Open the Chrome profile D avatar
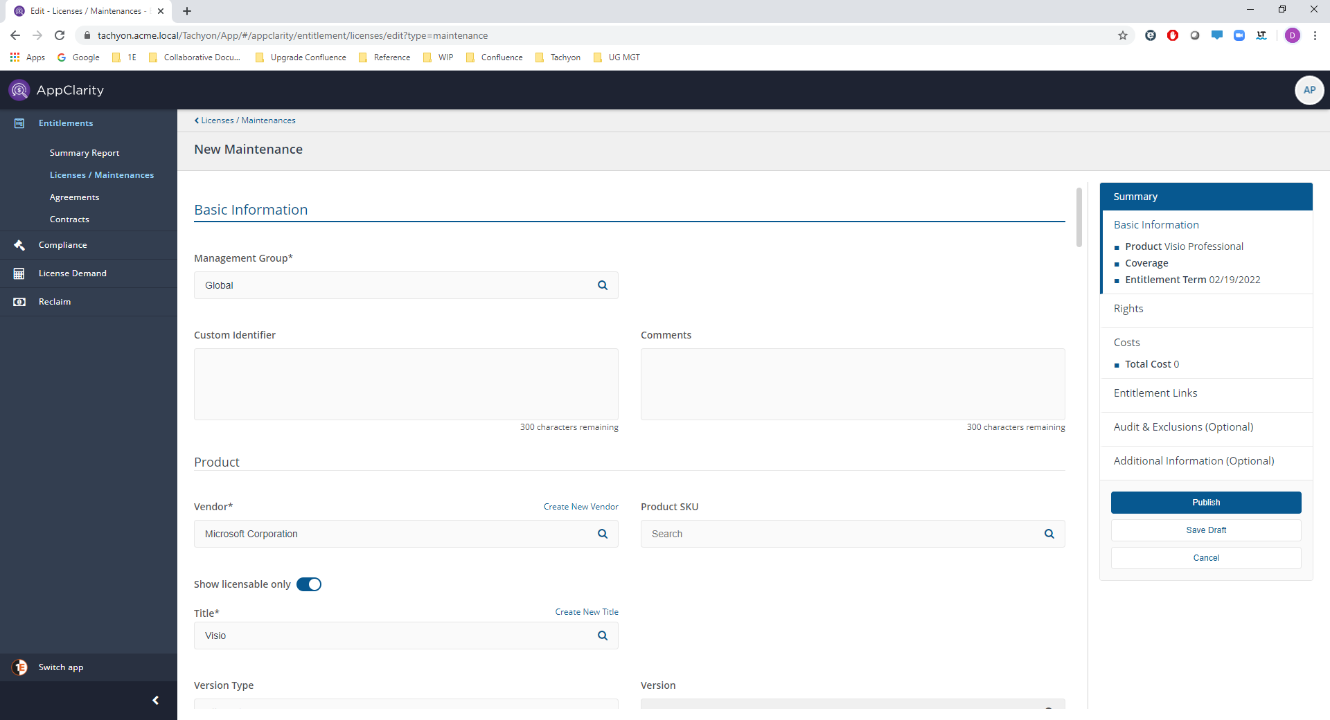The image size is (1330, 720). tap(1293, 35)
